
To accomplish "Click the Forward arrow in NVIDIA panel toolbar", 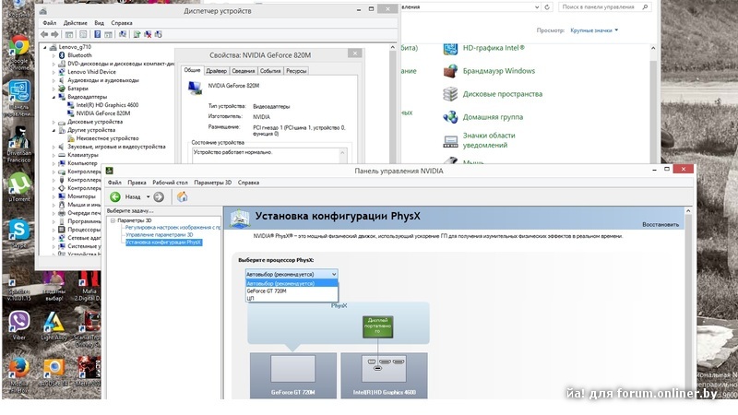I will point(159,196).
